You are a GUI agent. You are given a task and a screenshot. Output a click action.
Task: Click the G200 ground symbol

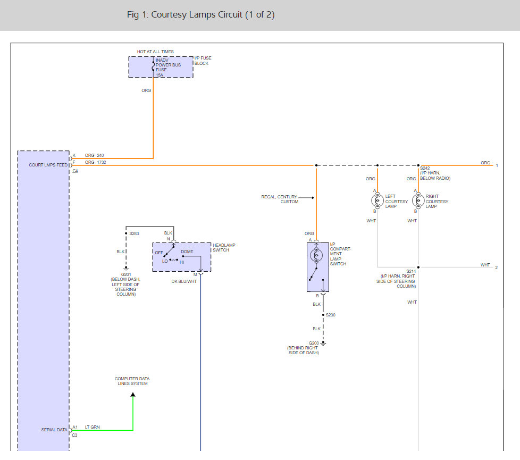[x=323, y=343]
